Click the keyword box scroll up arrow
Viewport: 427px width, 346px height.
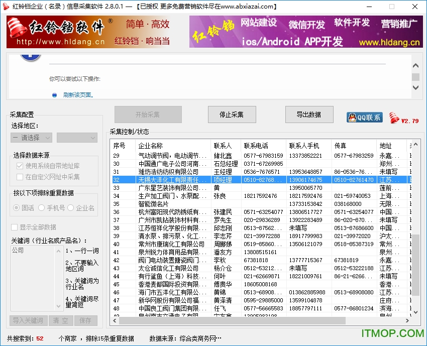(58, 251)
